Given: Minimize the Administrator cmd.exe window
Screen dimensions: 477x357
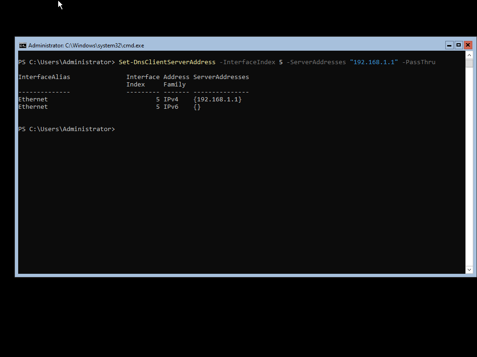Looking at the screenshot, I should point(449,45).
